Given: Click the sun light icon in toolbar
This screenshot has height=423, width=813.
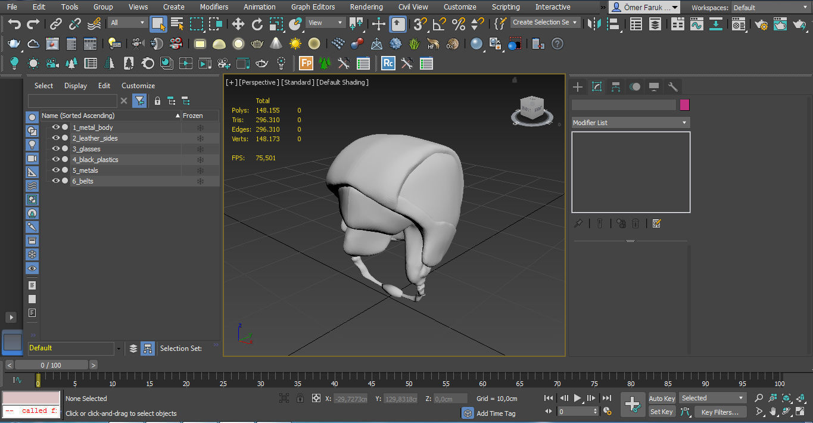Looking at the screenshot, I should pos(295,43).
